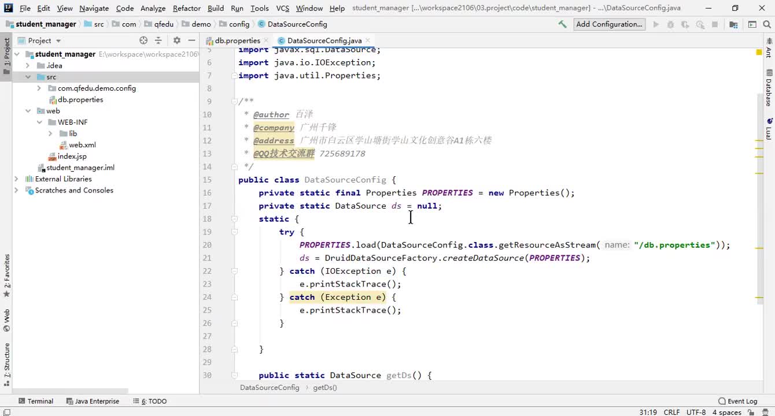Click the Add Configuration... button
The width and height of the screenshot is (775, 416).
click(609, 24)
